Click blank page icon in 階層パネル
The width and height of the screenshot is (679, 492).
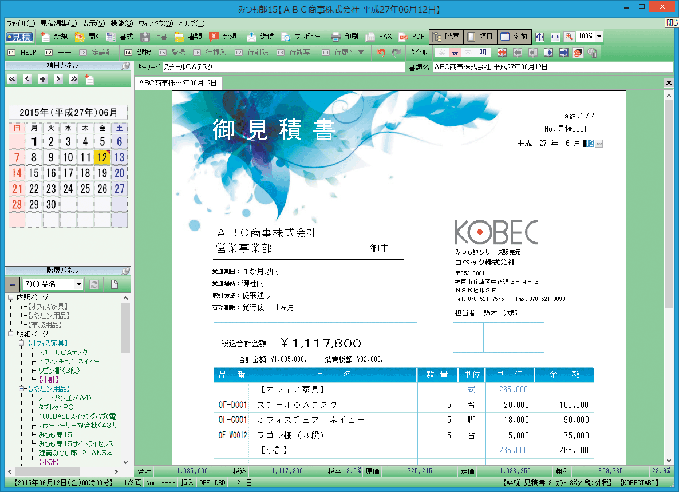point(115,284)
